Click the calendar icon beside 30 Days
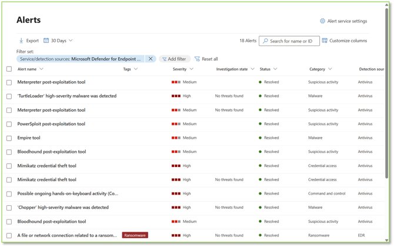The height and width of the screenshot is (247, 394). (x=46, y=41)
